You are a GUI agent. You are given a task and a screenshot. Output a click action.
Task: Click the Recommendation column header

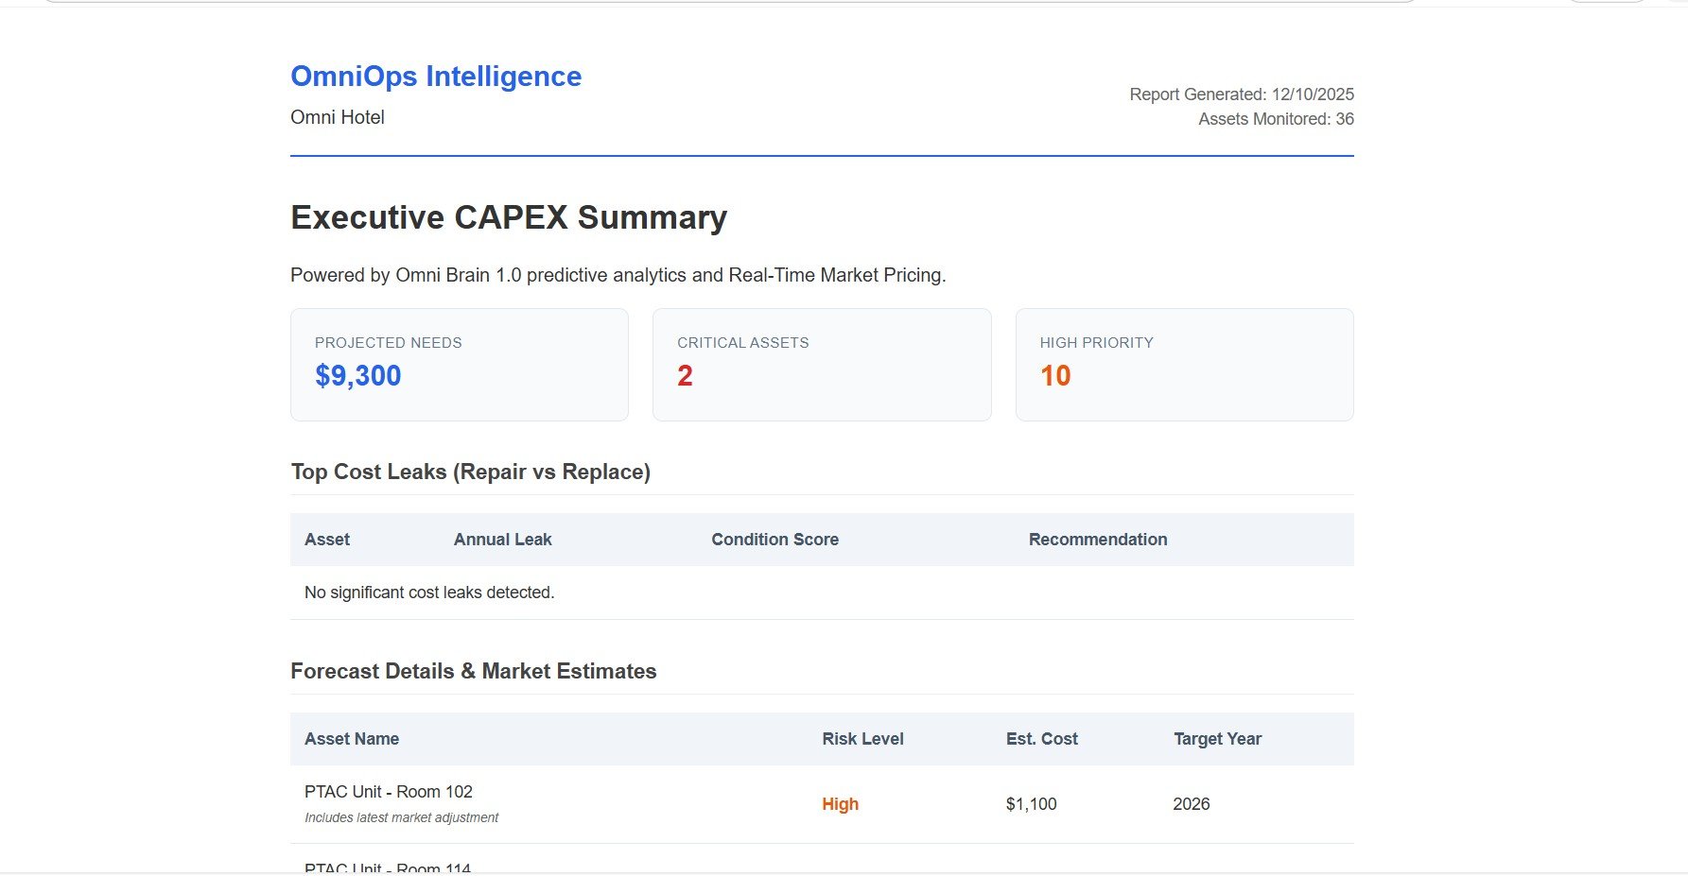tap(1097, 540)
